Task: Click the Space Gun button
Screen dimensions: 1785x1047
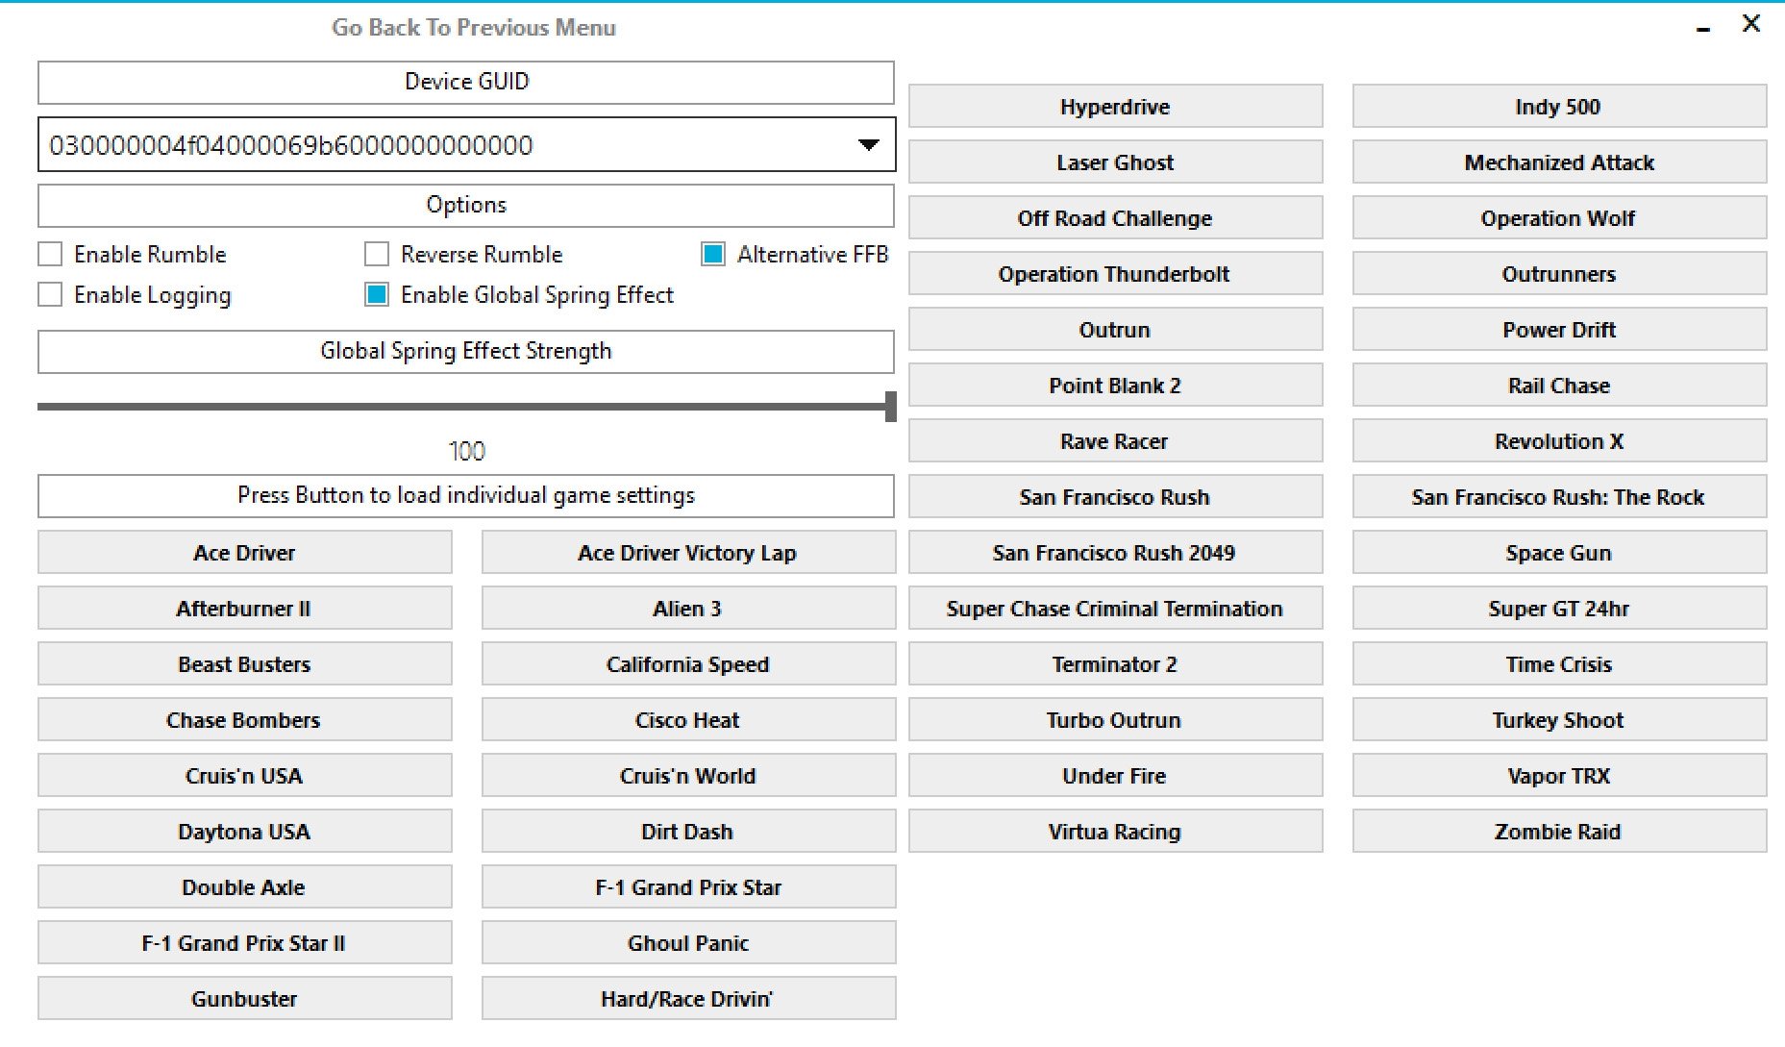Action: (x=1559, y=553)
